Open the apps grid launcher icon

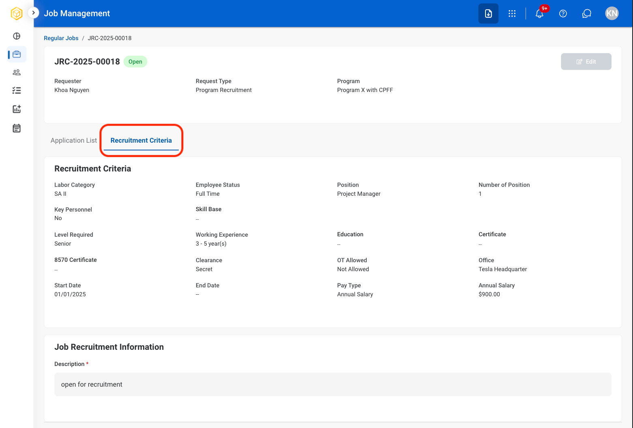pos(512,13)
